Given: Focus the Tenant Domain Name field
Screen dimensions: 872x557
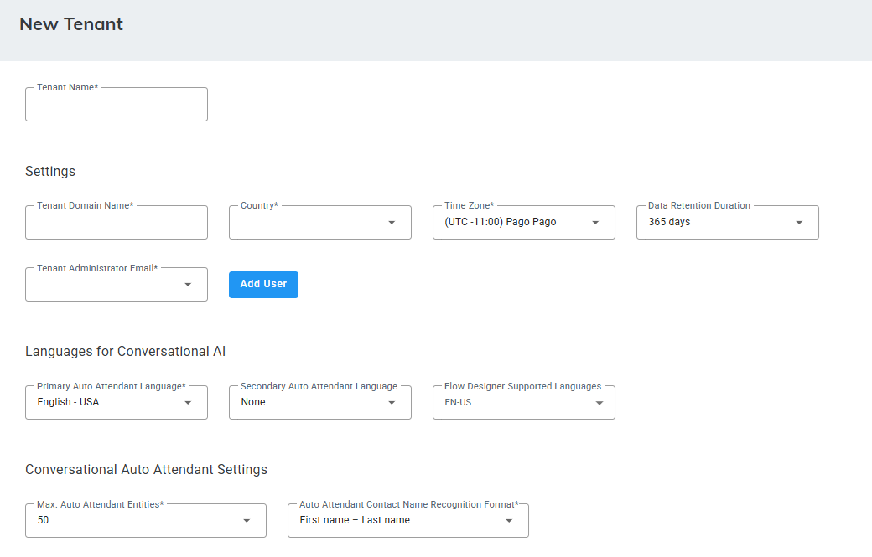Looking at the screenshot, I should tap(116, 223).
